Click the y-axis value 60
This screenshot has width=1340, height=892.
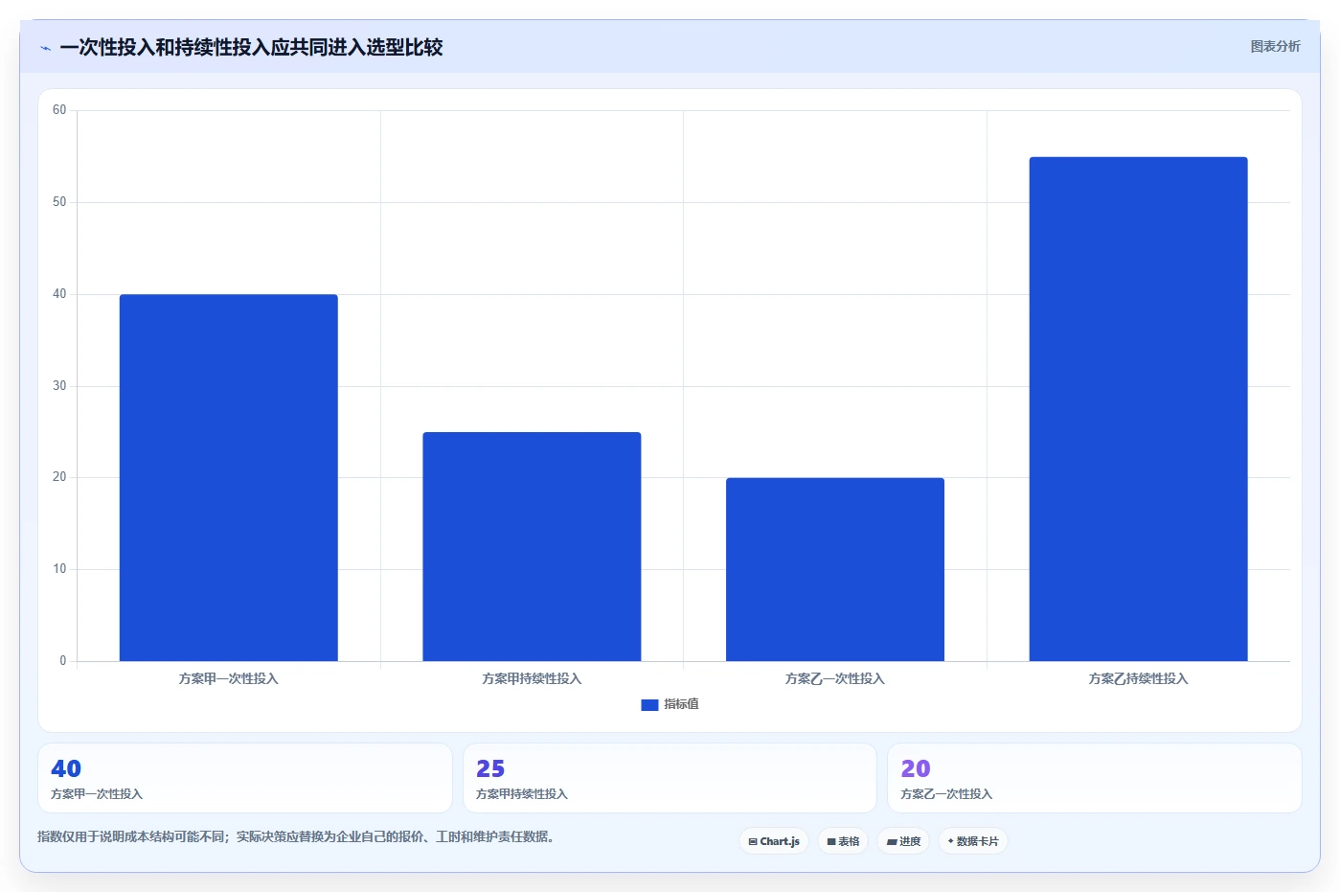[x=59, y=110]
